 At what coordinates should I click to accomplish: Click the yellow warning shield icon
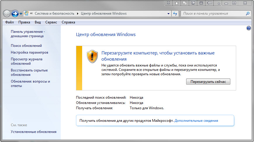point(92,56)
